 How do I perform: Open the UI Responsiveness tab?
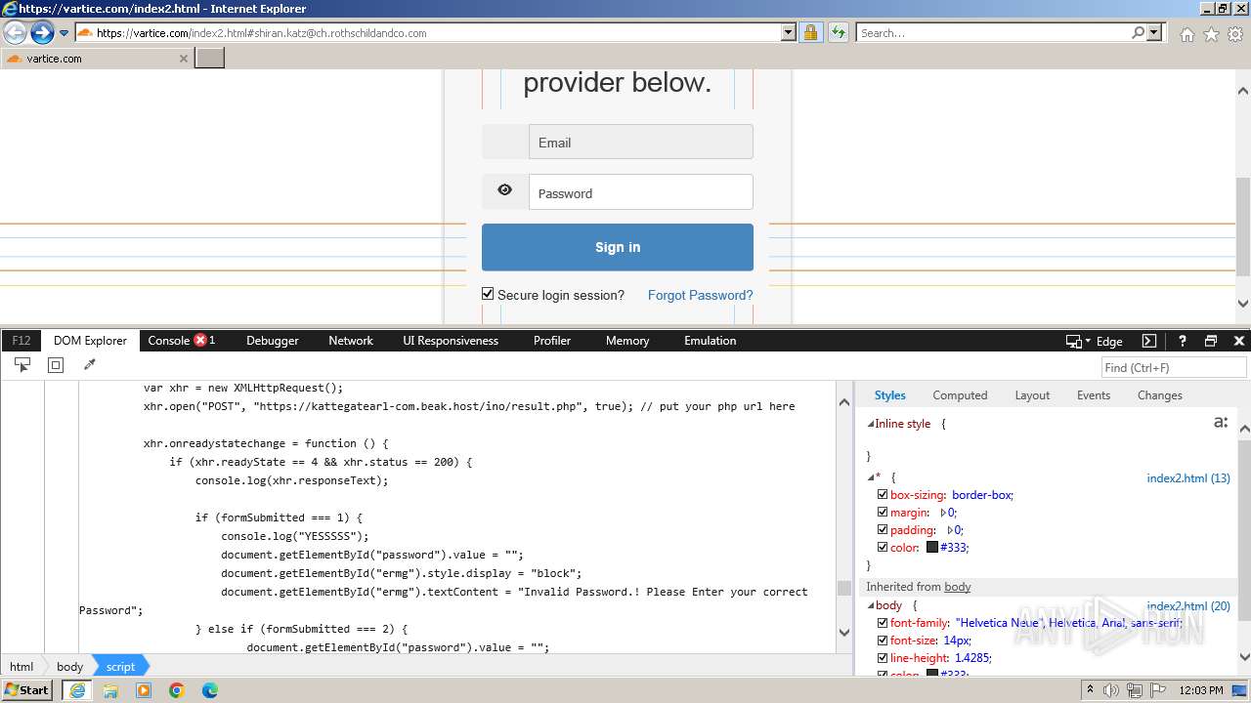tap(451, 341)
